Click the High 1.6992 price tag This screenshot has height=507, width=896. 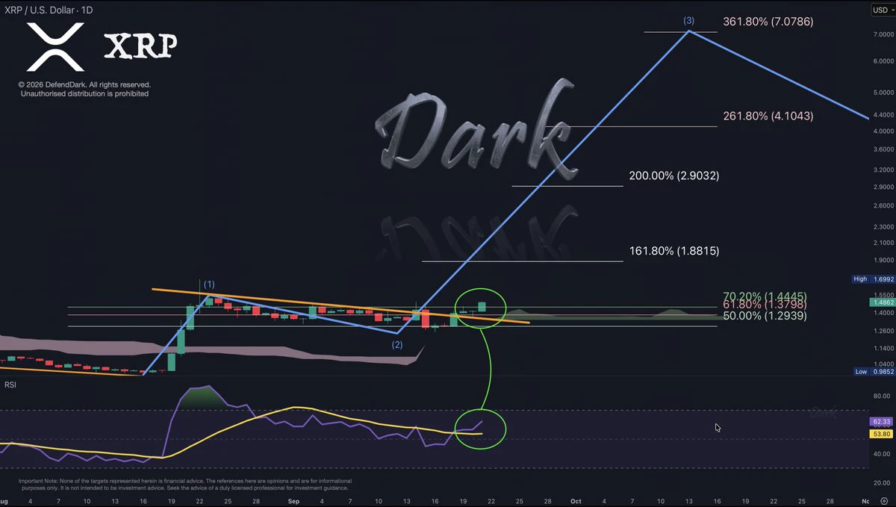coord(873,279)
